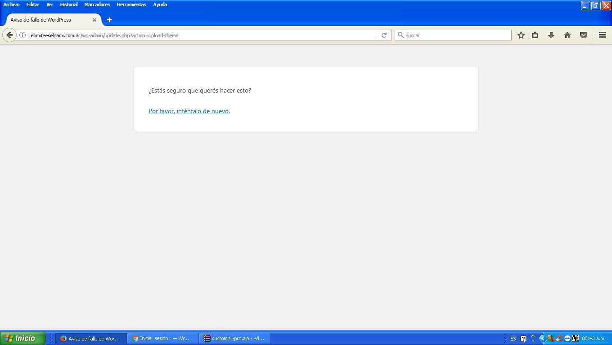Click the CCleaner tray icon

pyautogui.click(x=559, y=338)
